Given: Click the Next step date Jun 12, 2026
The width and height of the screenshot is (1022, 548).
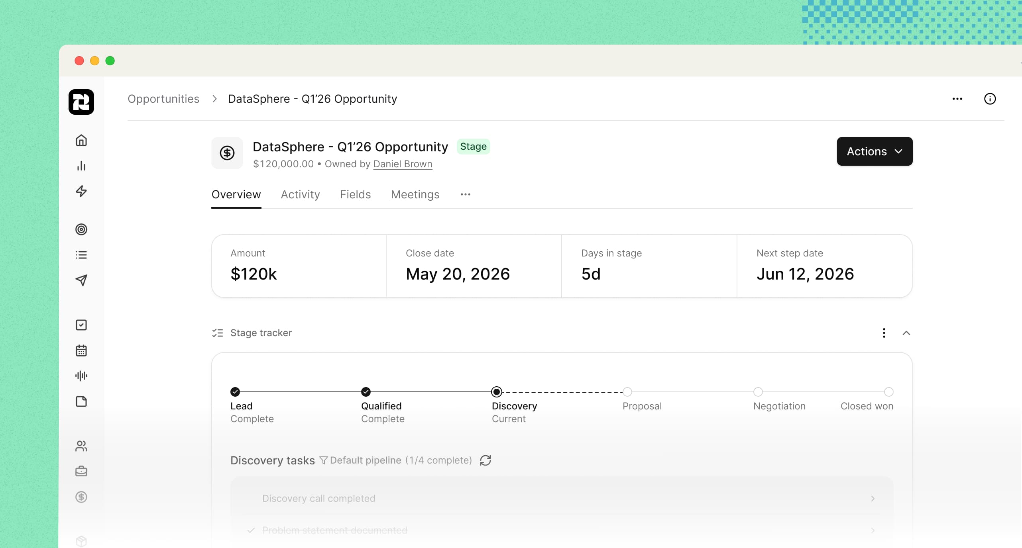Looking at the screenshot, I should pyautogui.click(x=825, y=266).
